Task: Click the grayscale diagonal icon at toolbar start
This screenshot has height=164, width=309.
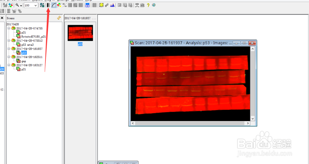Action: [x=5, y=5]
